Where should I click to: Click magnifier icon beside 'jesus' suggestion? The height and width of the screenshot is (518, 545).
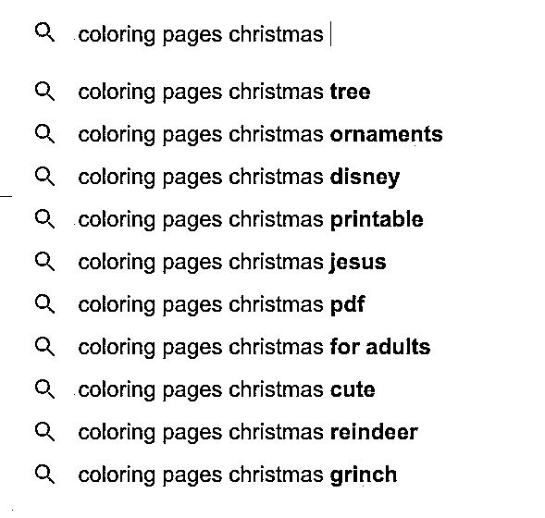(x=44, y=261)
